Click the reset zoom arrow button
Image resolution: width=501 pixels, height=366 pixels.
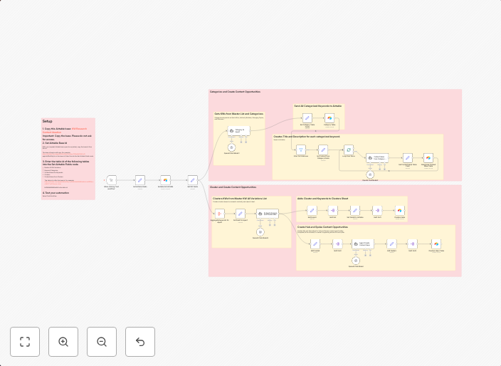coord(140,342)
